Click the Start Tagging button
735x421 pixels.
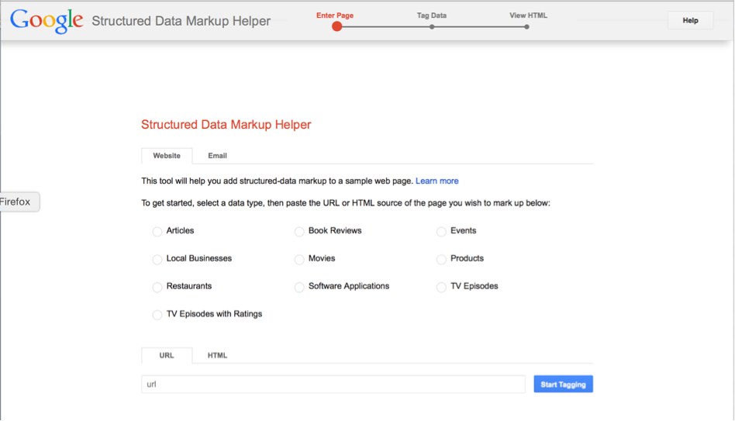[563, 385]
